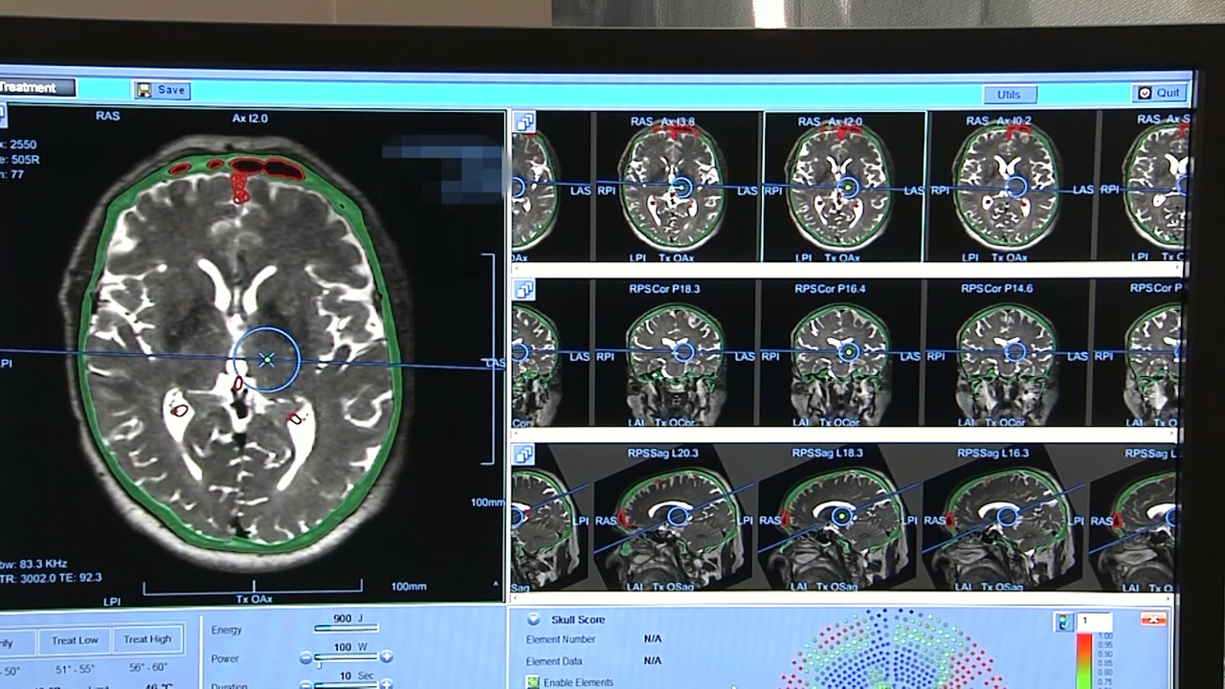The height and width of the screenshot is (689, 1225).
Task: Close the Skull Score panel
Action: click(1153, 619)
